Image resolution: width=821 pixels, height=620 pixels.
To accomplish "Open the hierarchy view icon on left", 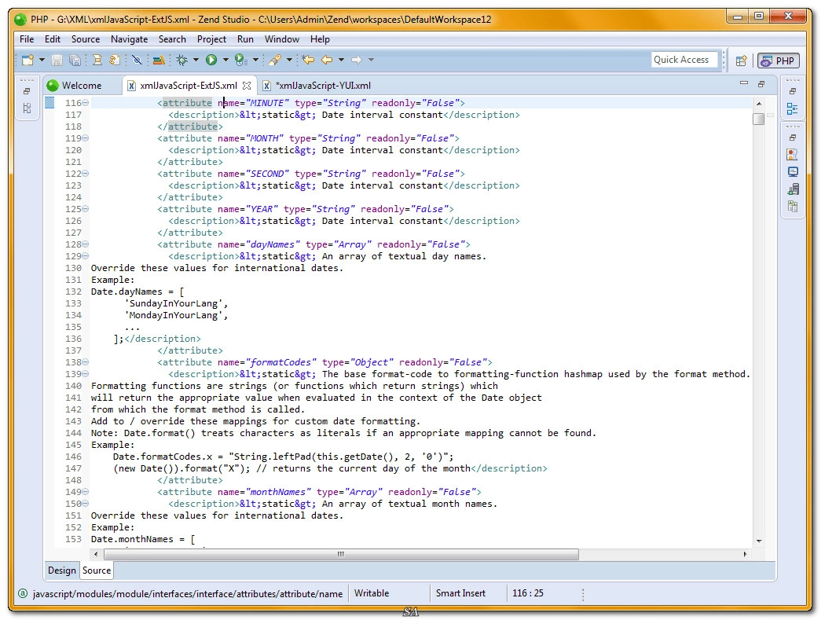I will coord(27,108).
